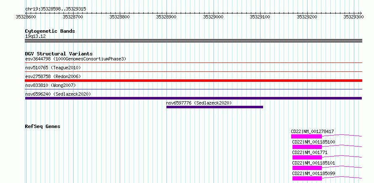The height and width of the screenshot is (183, 374).
Task: Click ruler position 35328600
Action: click(26, 17)
